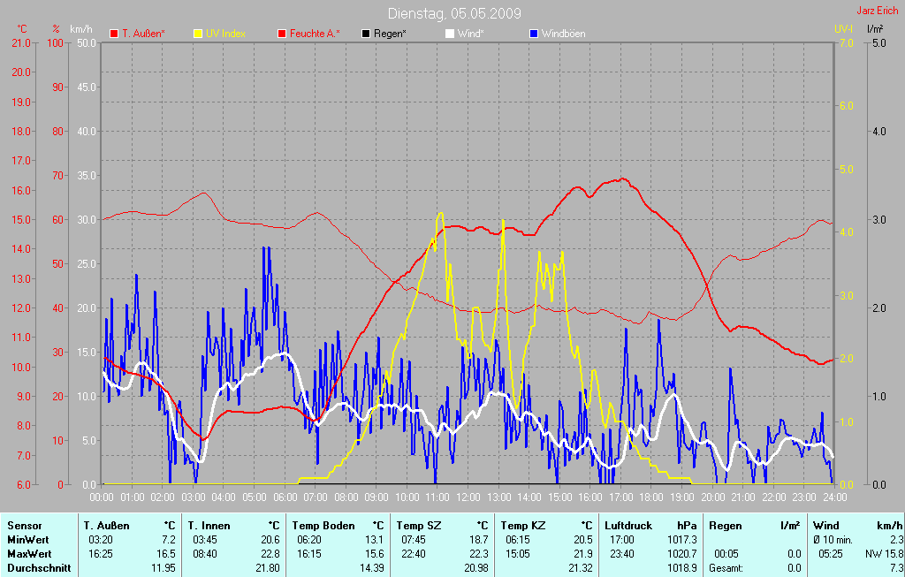Click the MaxWert row header
Viewport: 905px width, 577px height.
(29, 554)
